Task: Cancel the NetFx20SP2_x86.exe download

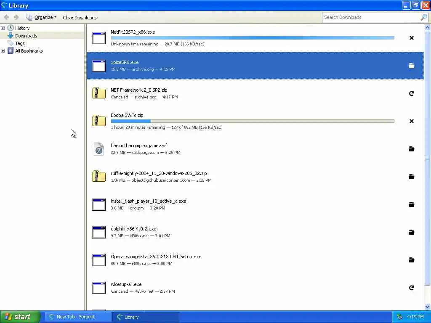Action: (x=412, y=38)
